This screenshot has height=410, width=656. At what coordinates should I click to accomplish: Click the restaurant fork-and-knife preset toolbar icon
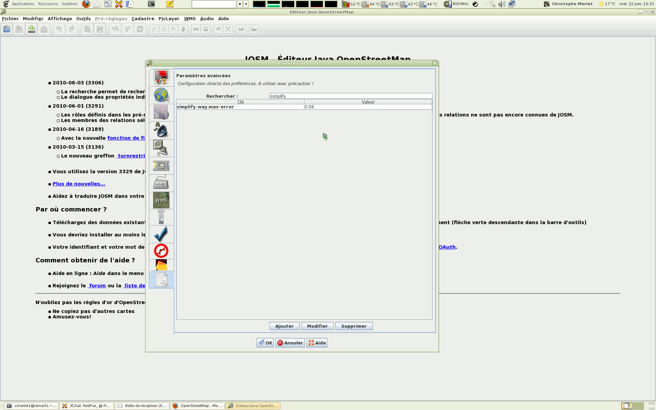point(228,29)
